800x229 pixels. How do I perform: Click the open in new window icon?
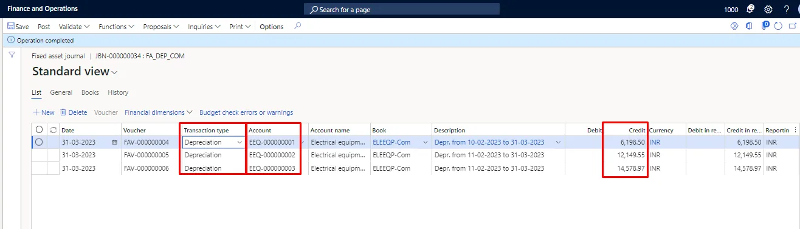pos(792,26)
